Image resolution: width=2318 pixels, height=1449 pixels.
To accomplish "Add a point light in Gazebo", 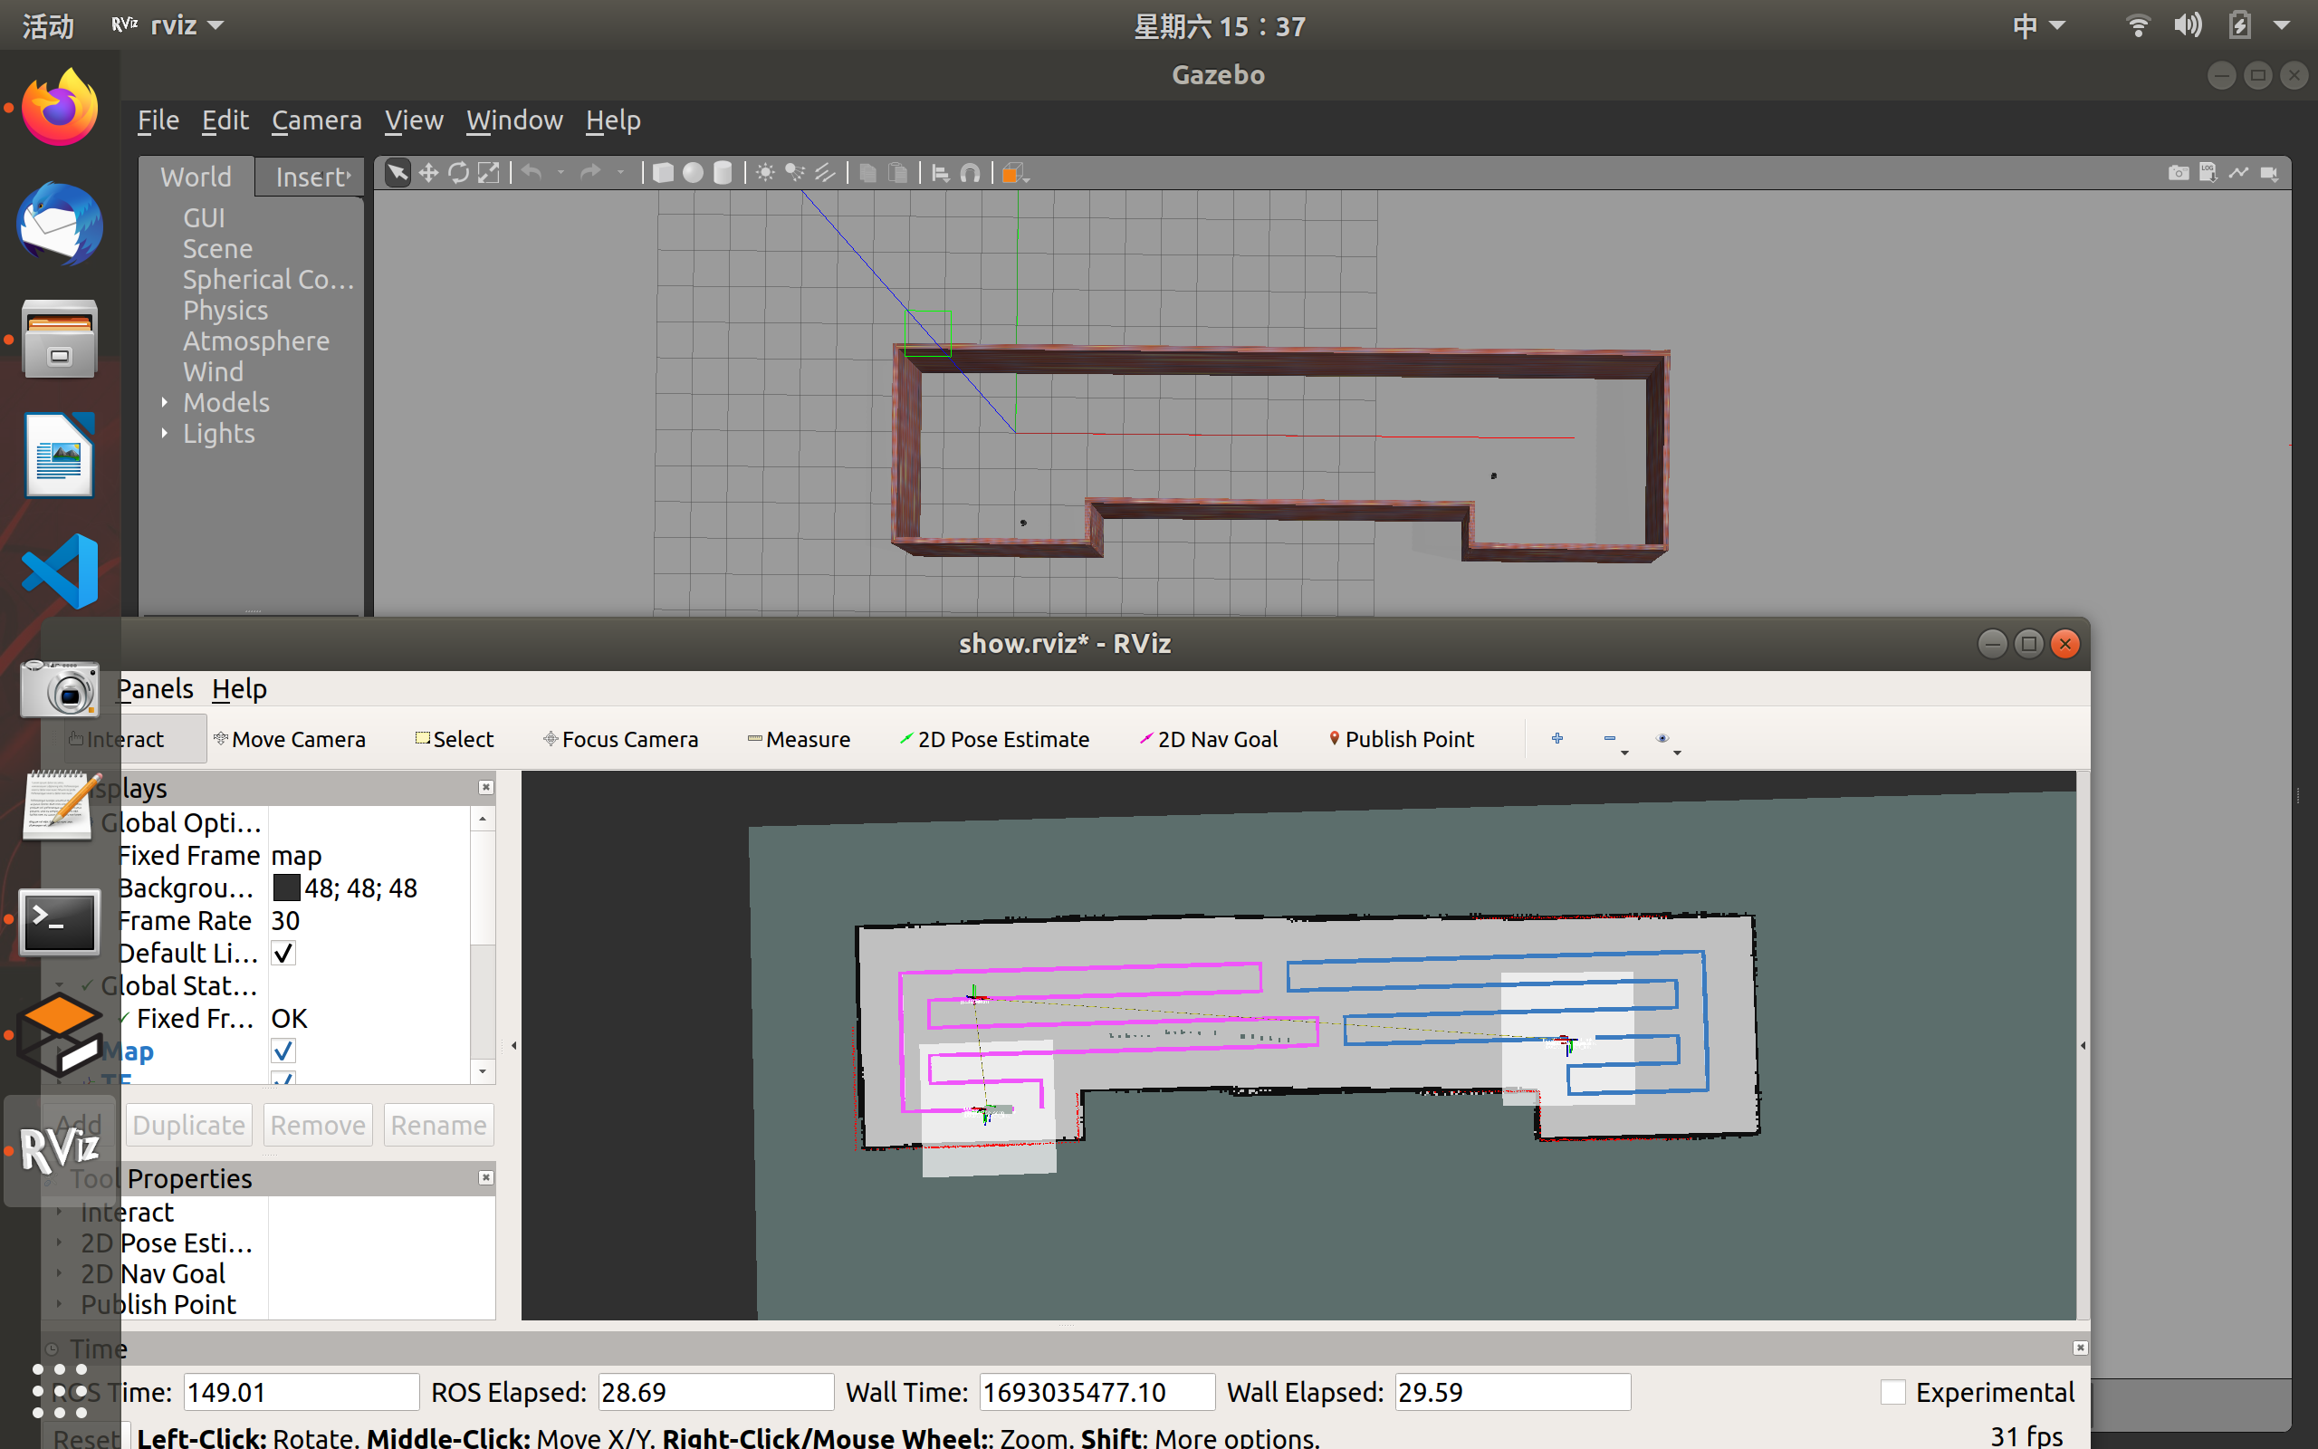I will tap(763, 172).
